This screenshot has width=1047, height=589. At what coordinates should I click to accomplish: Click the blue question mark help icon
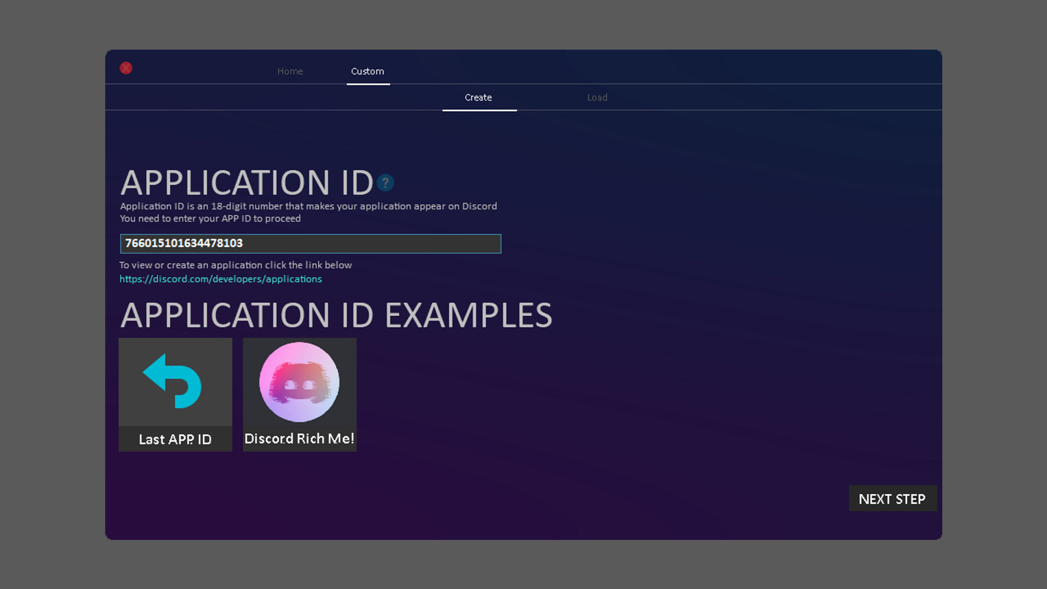pyautogui.click(x=386, y=183)
